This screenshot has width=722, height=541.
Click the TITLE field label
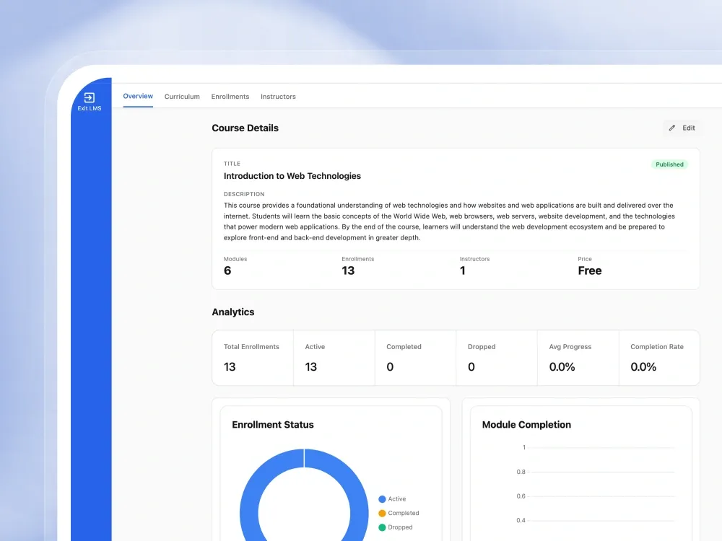point(232,164)
